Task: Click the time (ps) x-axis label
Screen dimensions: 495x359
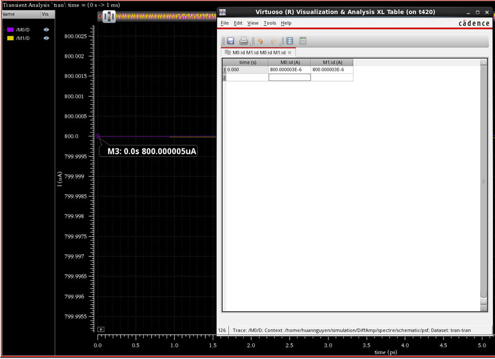Action: (x=386, y=352)
